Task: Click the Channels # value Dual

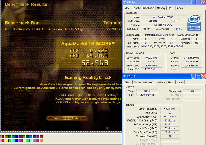Action: click(x=192, y=91)
